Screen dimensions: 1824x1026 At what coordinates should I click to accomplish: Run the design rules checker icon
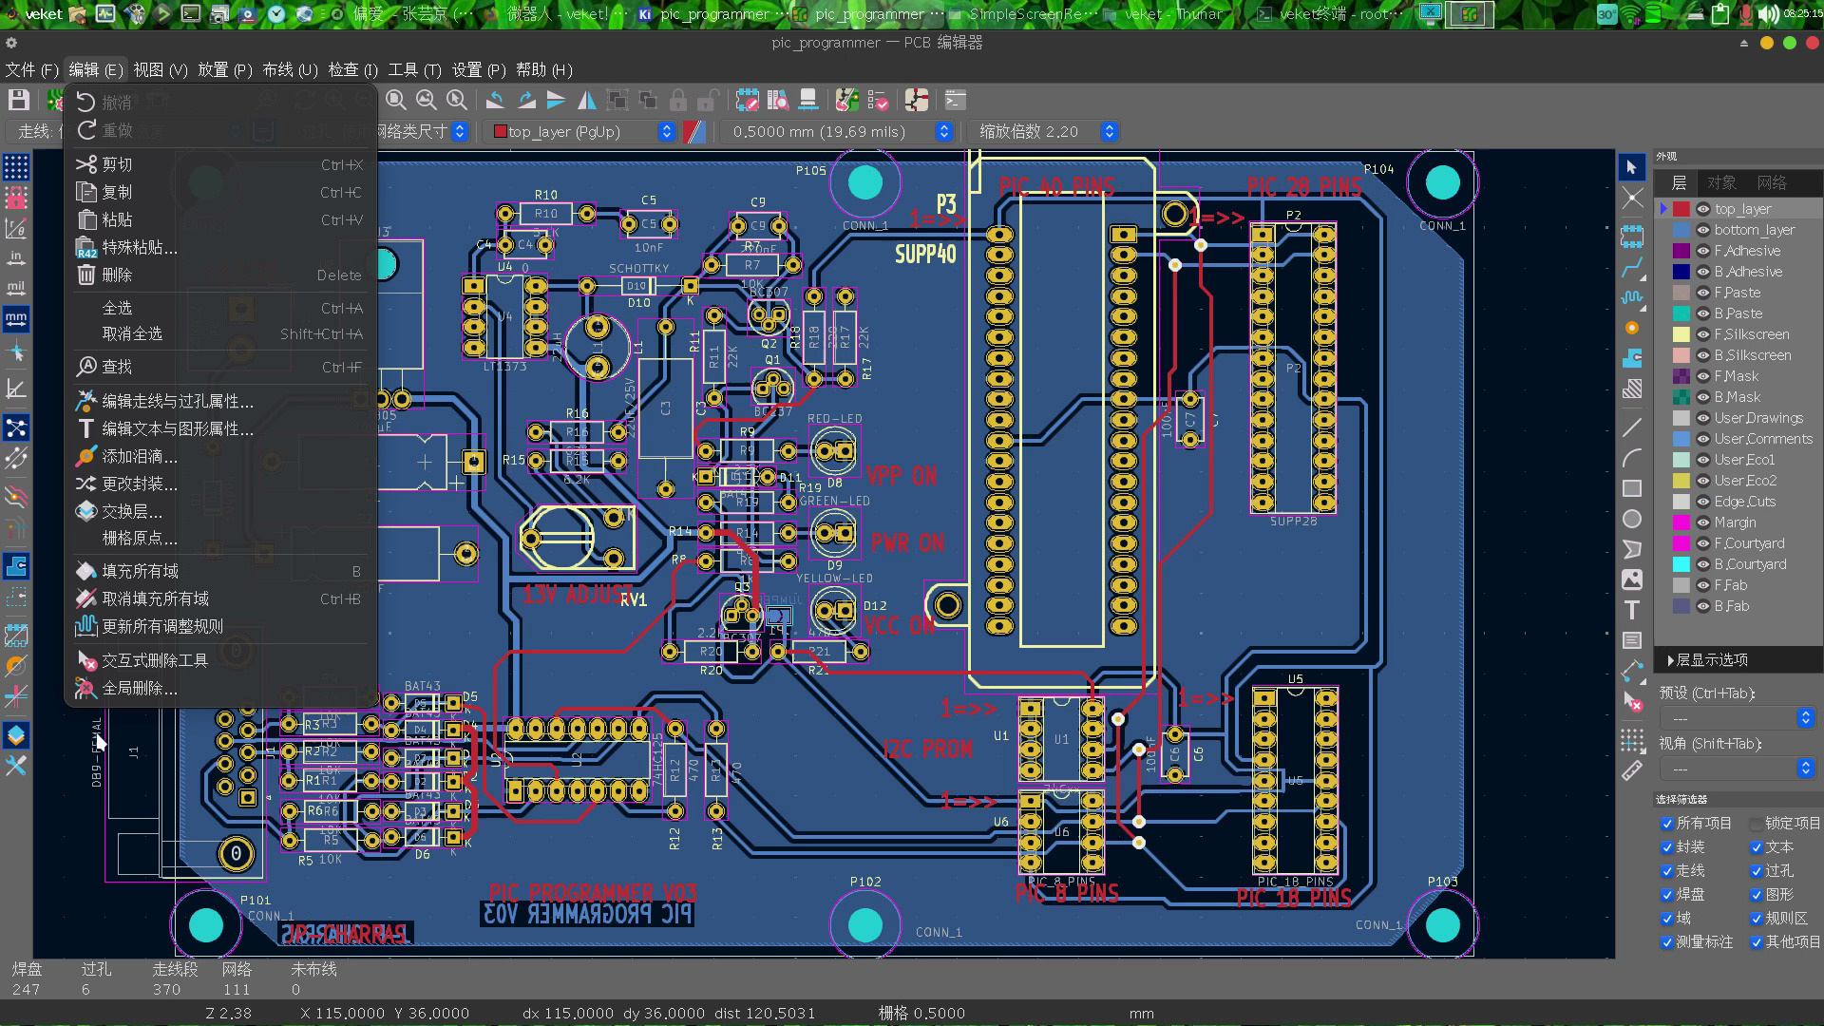tap(878, 100)
